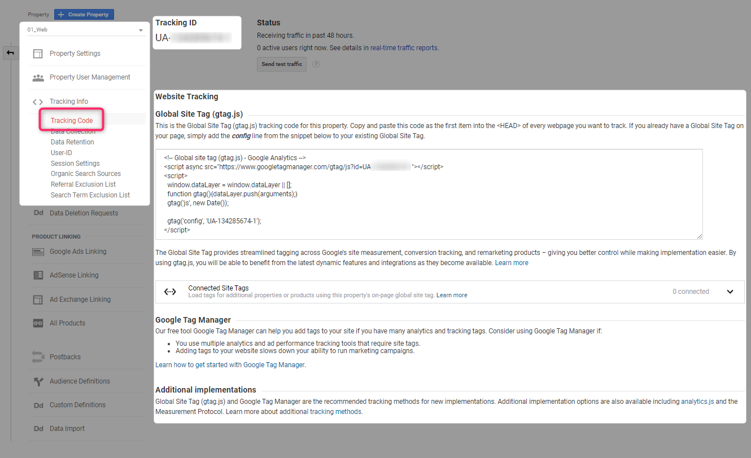Click the Custom Definitions Dd icon
Image resolution: width=751 pixels, height=458 pixels.
tap(38, 405)
